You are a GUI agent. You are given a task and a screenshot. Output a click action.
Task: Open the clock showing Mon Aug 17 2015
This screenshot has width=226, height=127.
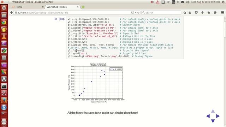pos(206,2)
